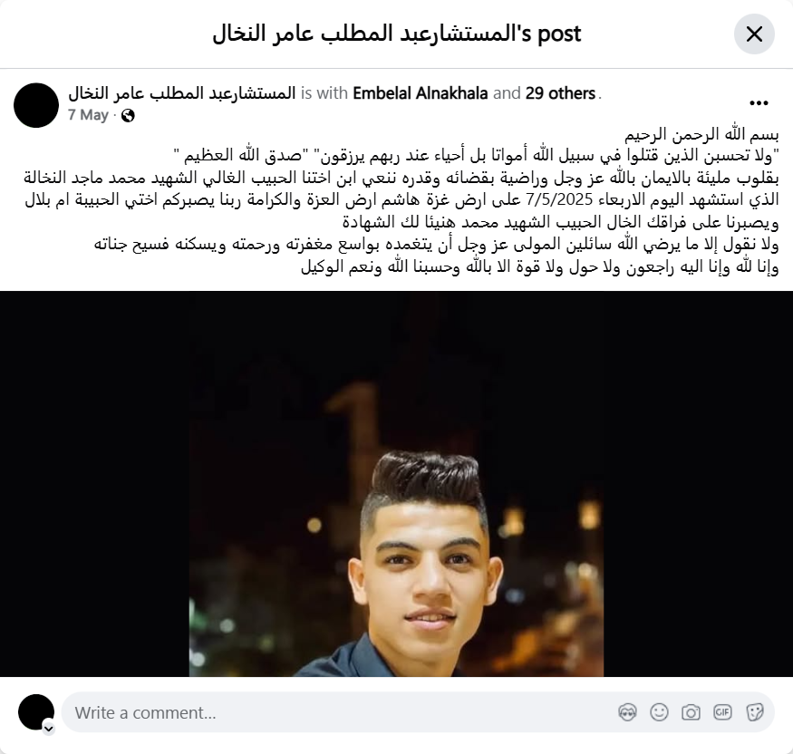Click the Arabic condolence post text

(x=401, y=200)
